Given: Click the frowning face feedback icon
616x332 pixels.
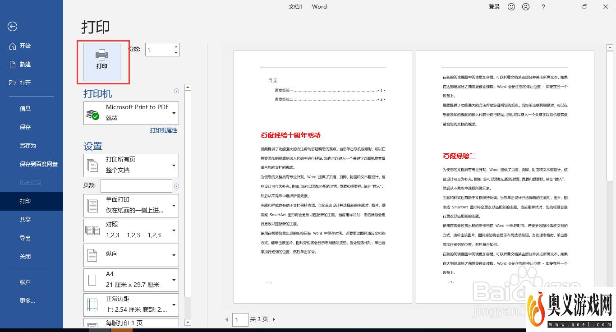Looking at the screenshot, I should [x=526, y=7].
